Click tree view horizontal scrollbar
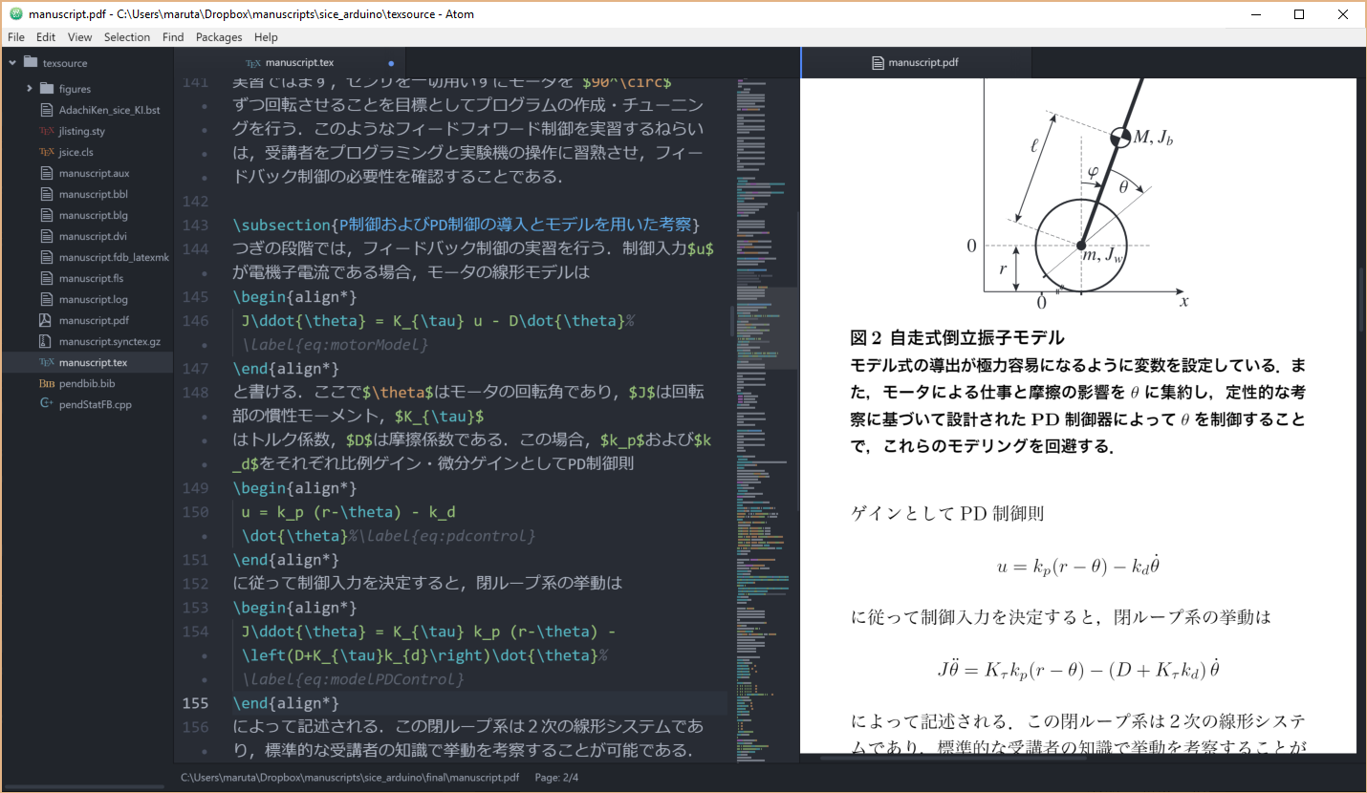Viewport: 1367px width, 793px height. coord(84,787)
